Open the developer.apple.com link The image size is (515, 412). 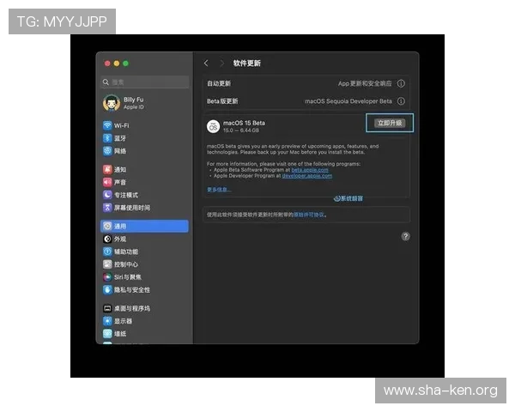tap(307, 176)
